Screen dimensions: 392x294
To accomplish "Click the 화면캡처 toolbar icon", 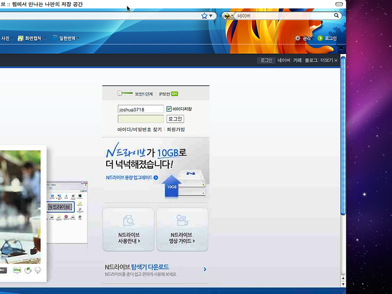I will 21,38.
